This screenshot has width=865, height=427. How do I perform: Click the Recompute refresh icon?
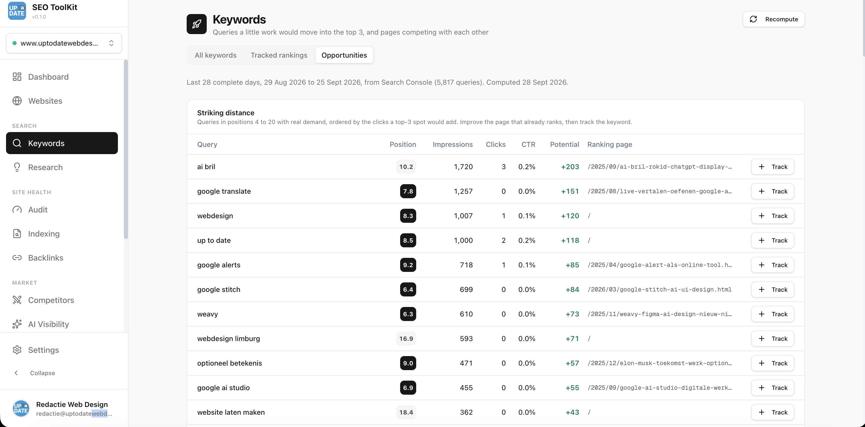click(x=753, y=19)
